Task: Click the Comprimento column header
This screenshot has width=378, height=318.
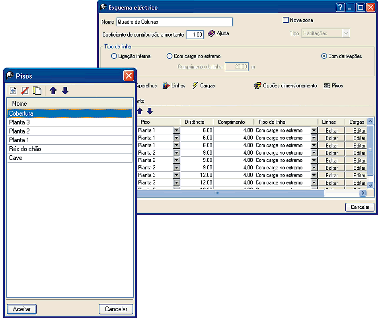Action: point(233,122)
